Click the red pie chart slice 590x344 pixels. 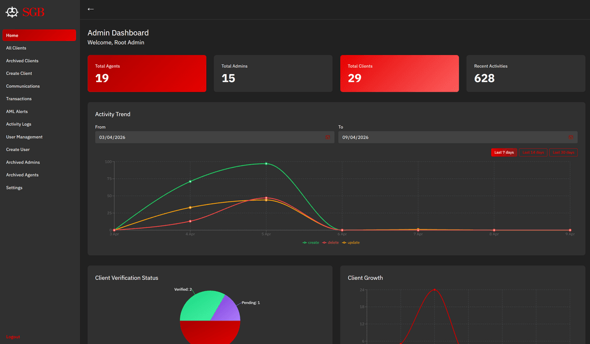[x=210, y=331]
